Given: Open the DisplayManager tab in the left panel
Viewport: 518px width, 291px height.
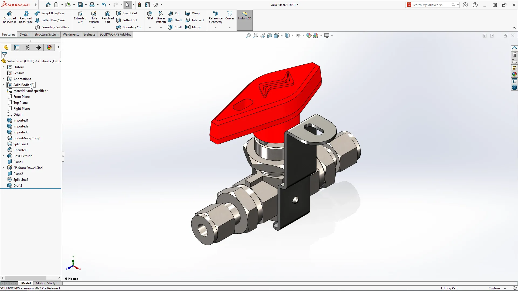Looking at the screenshot, I should click(x=49, y=47).
